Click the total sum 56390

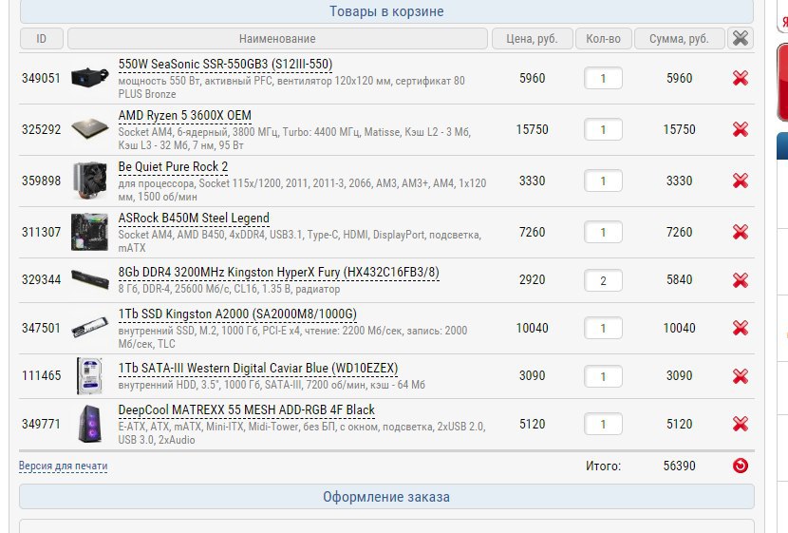679,466
